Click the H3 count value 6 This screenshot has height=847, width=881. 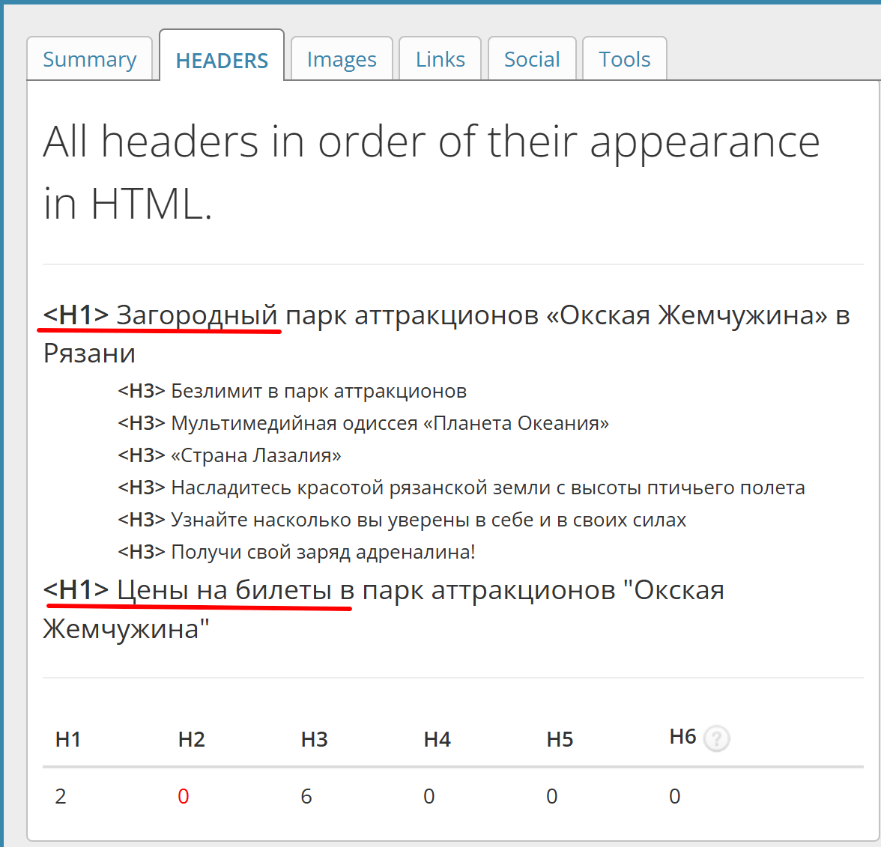tap(306, 797)
